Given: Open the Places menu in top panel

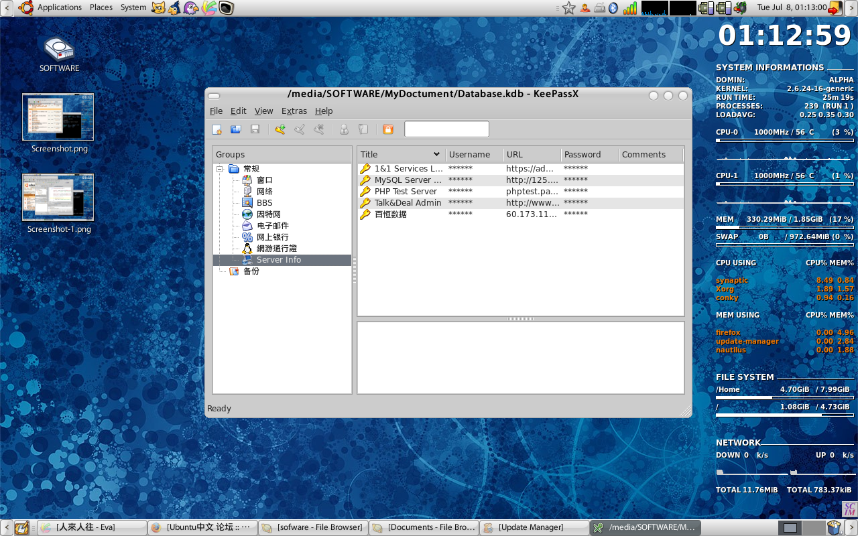Looking at the screenshot, I should (x=101, y=7).
